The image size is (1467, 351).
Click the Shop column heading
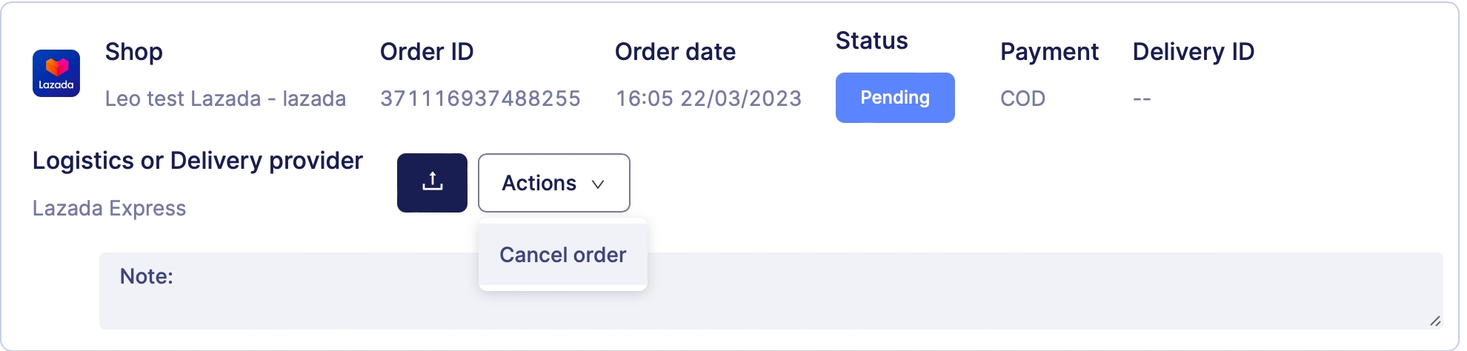pyautogui.click(x=134, y=52)
